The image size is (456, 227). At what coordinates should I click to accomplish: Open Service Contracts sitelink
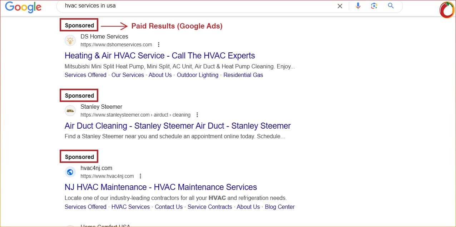pyautogui.click(x=209, y=207)
